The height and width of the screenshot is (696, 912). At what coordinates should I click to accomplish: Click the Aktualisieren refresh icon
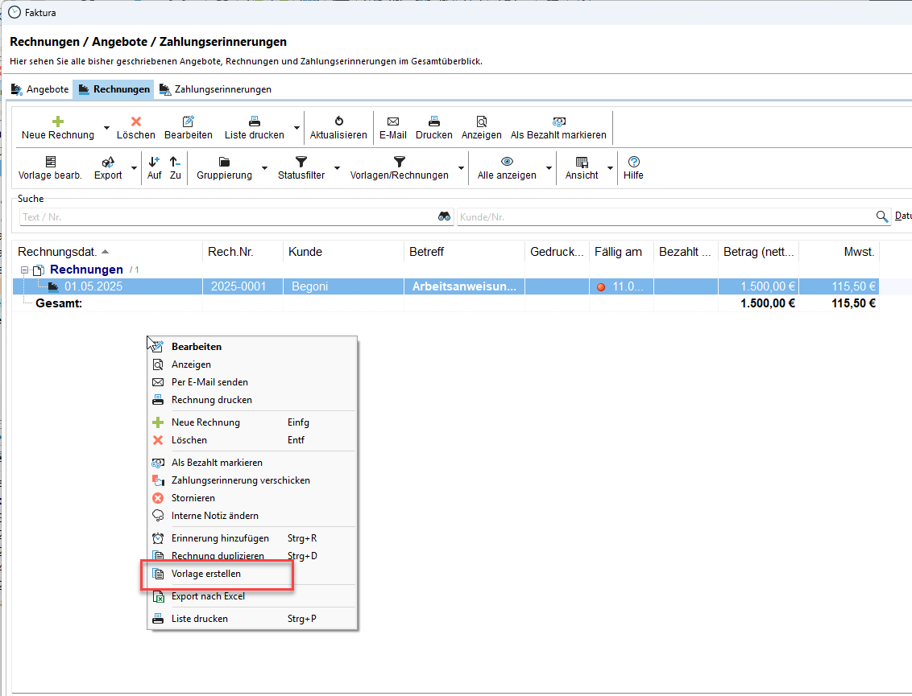338,121
